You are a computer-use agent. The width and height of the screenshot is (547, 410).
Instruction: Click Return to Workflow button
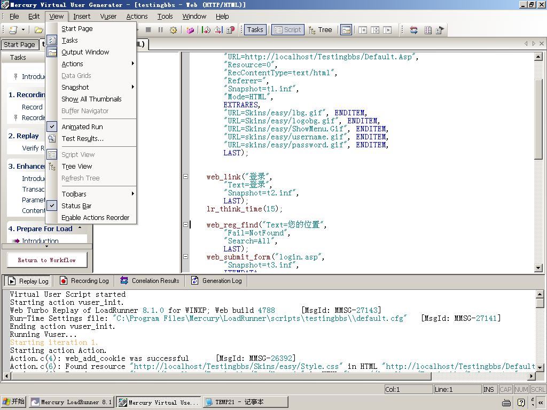[47, 260]
